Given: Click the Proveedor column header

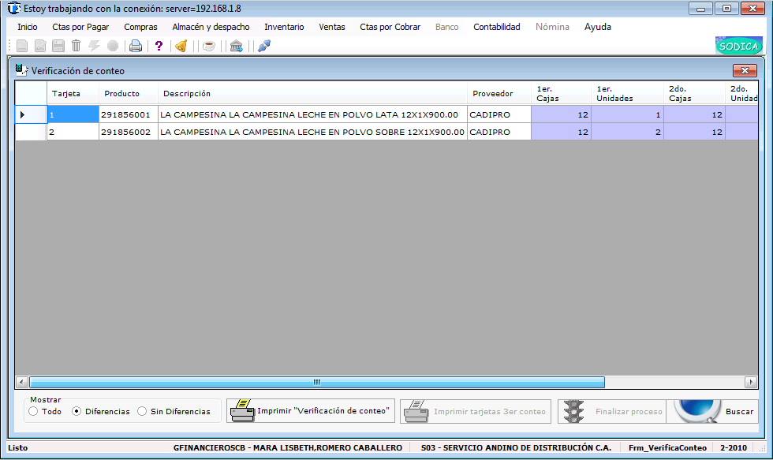Looking at the screenshot, I should pyautogui.click(x=499, y=93).
